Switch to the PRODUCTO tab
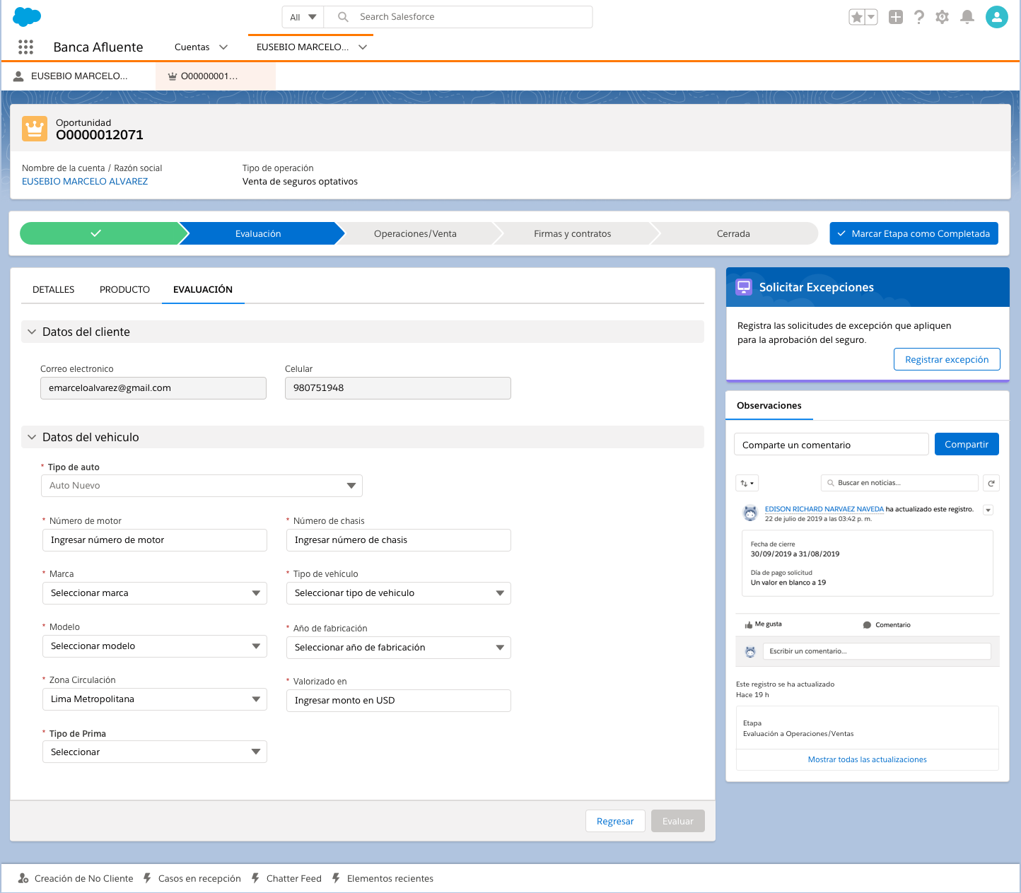This screenshot has height=893, width=1021. [124, 289]
